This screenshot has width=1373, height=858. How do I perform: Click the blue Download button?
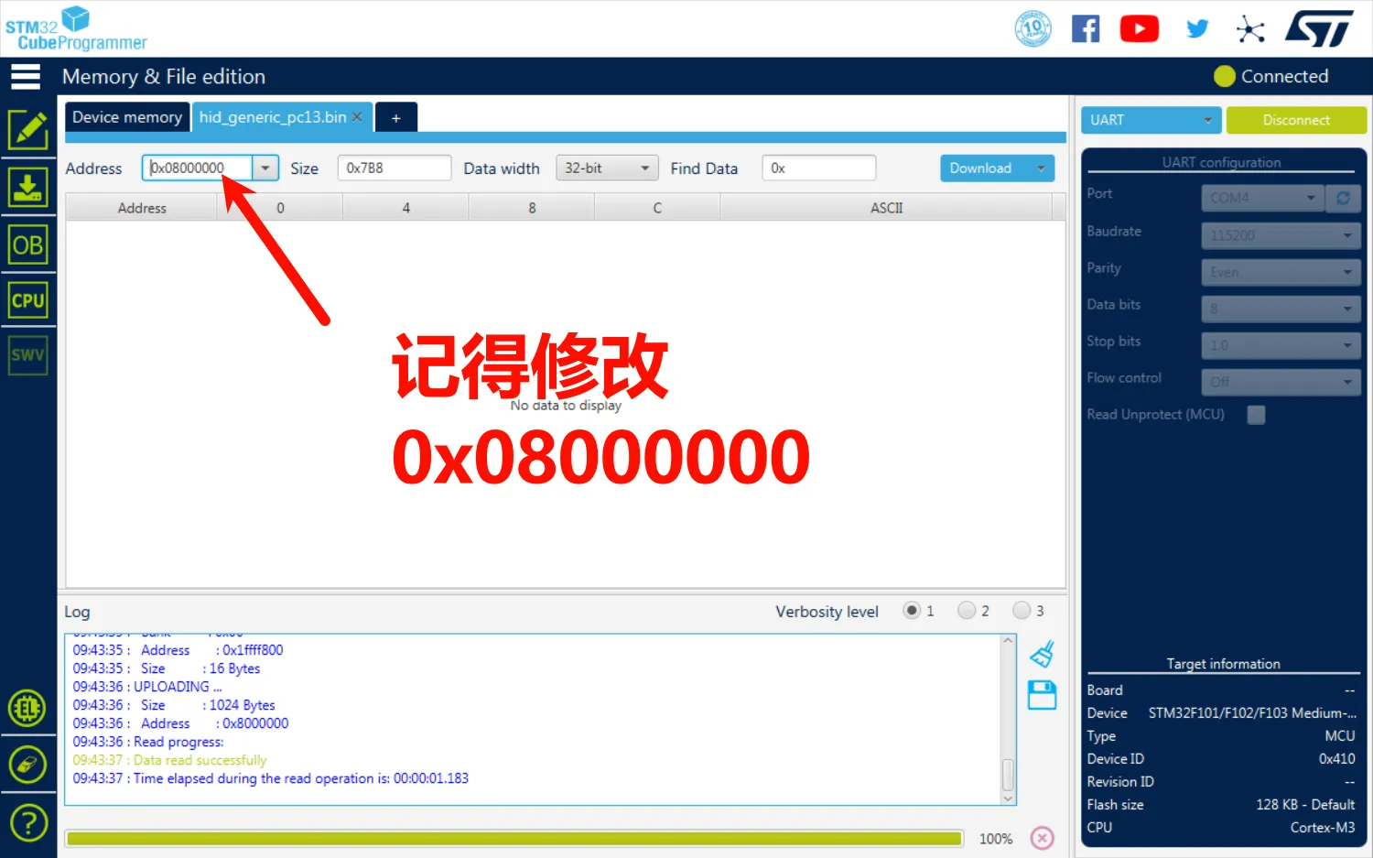tap(981, 168)
